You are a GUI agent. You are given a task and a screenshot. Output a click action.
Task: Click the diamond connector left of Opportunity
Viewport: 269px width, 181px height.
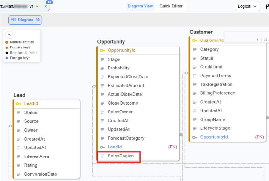coord(94,86)
